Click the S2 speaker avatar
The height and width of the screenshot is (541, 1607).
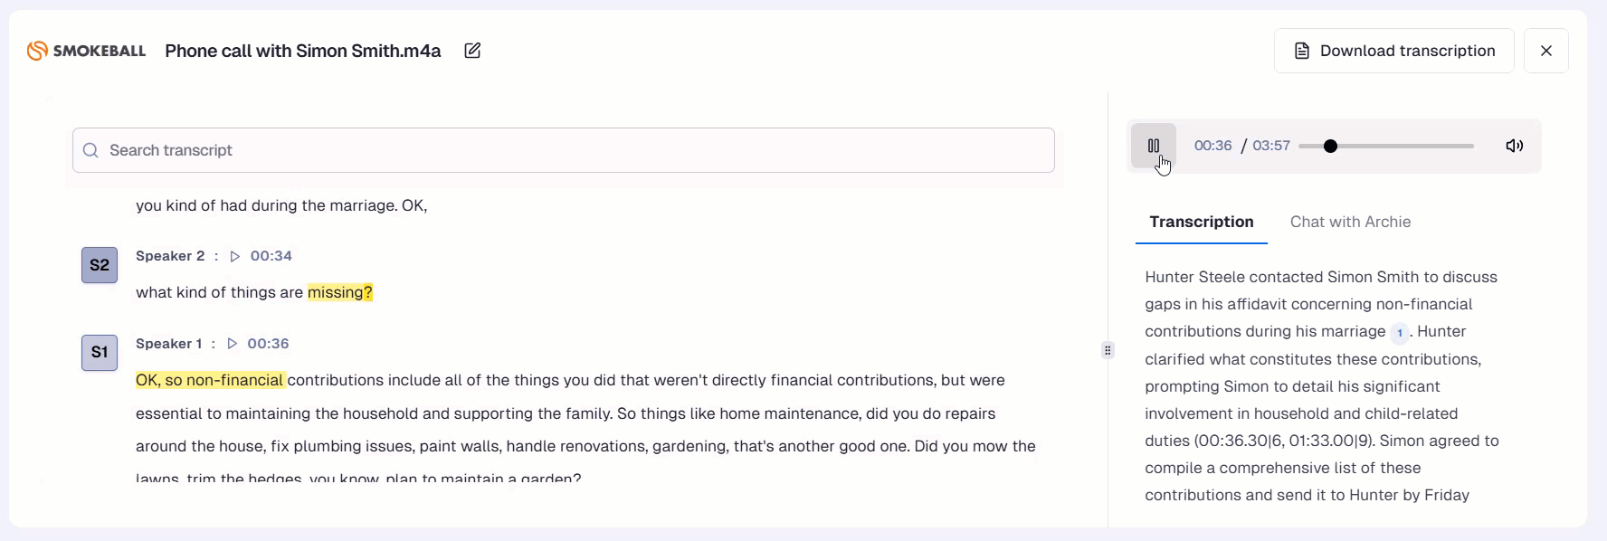click(100, 265)
